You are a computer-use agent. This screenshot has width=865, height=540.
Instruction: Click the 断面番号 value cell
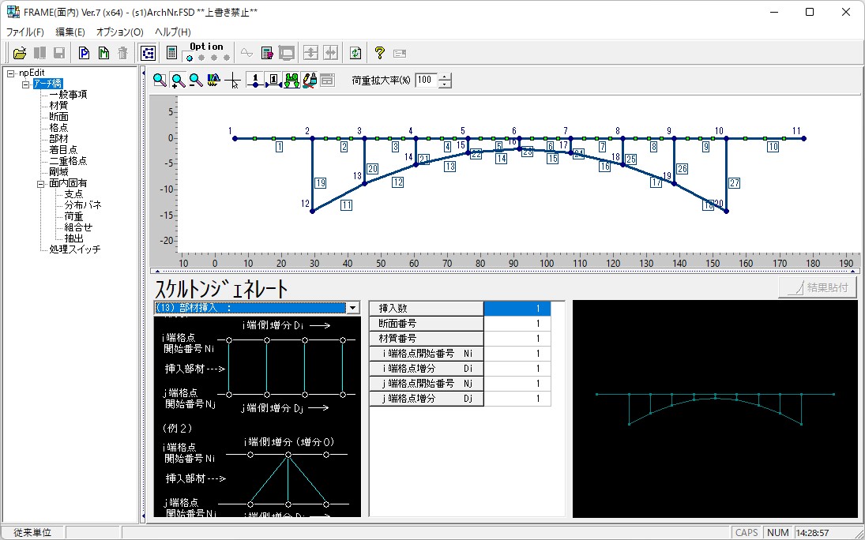tap(517, 323)
